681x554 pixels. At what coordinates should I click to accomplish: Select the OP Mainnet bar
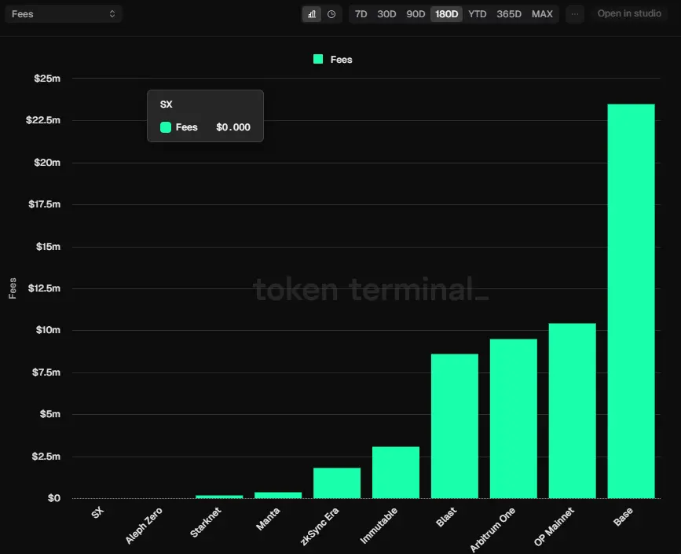571,409
